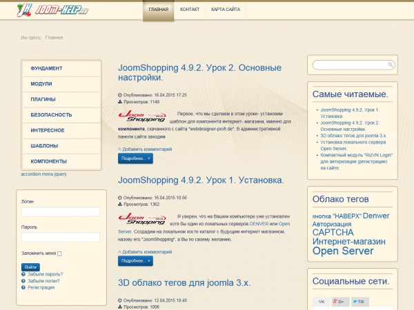Open popular link 3D облако тегов для joomla
The height and width of the screenshot is (310, 414).
353,136
